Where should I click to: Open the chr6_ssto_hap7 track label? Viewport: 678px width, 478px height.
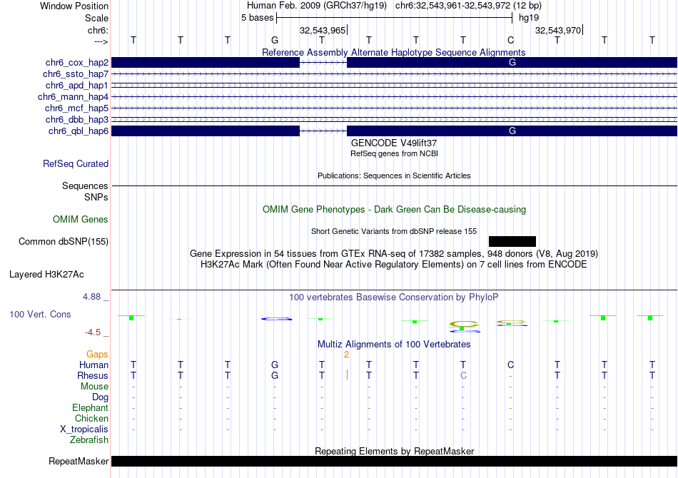76,74
